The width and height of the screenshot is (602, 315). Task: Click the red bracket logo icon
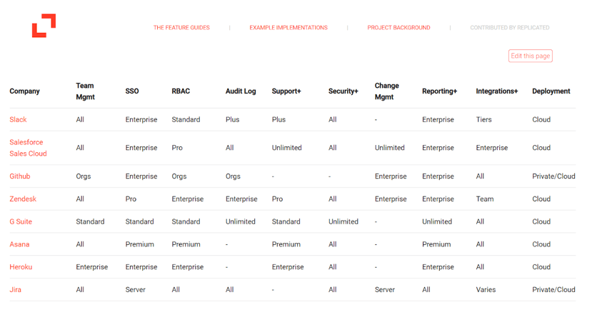tap(44, 26)
